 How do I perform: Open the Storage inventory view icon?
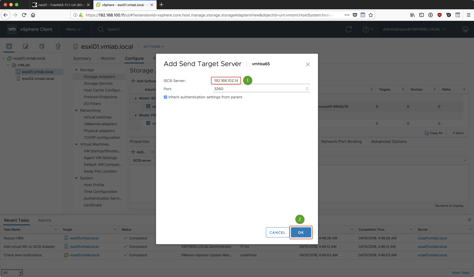[42, 46]
